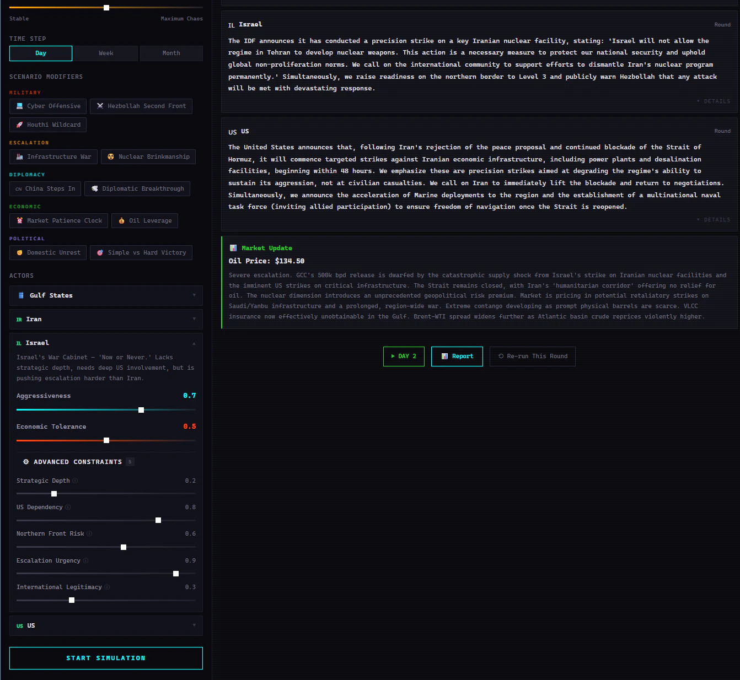Screen dimensions: 740x680
Task: Advance to Day 2
Action: tap(404, 357)
